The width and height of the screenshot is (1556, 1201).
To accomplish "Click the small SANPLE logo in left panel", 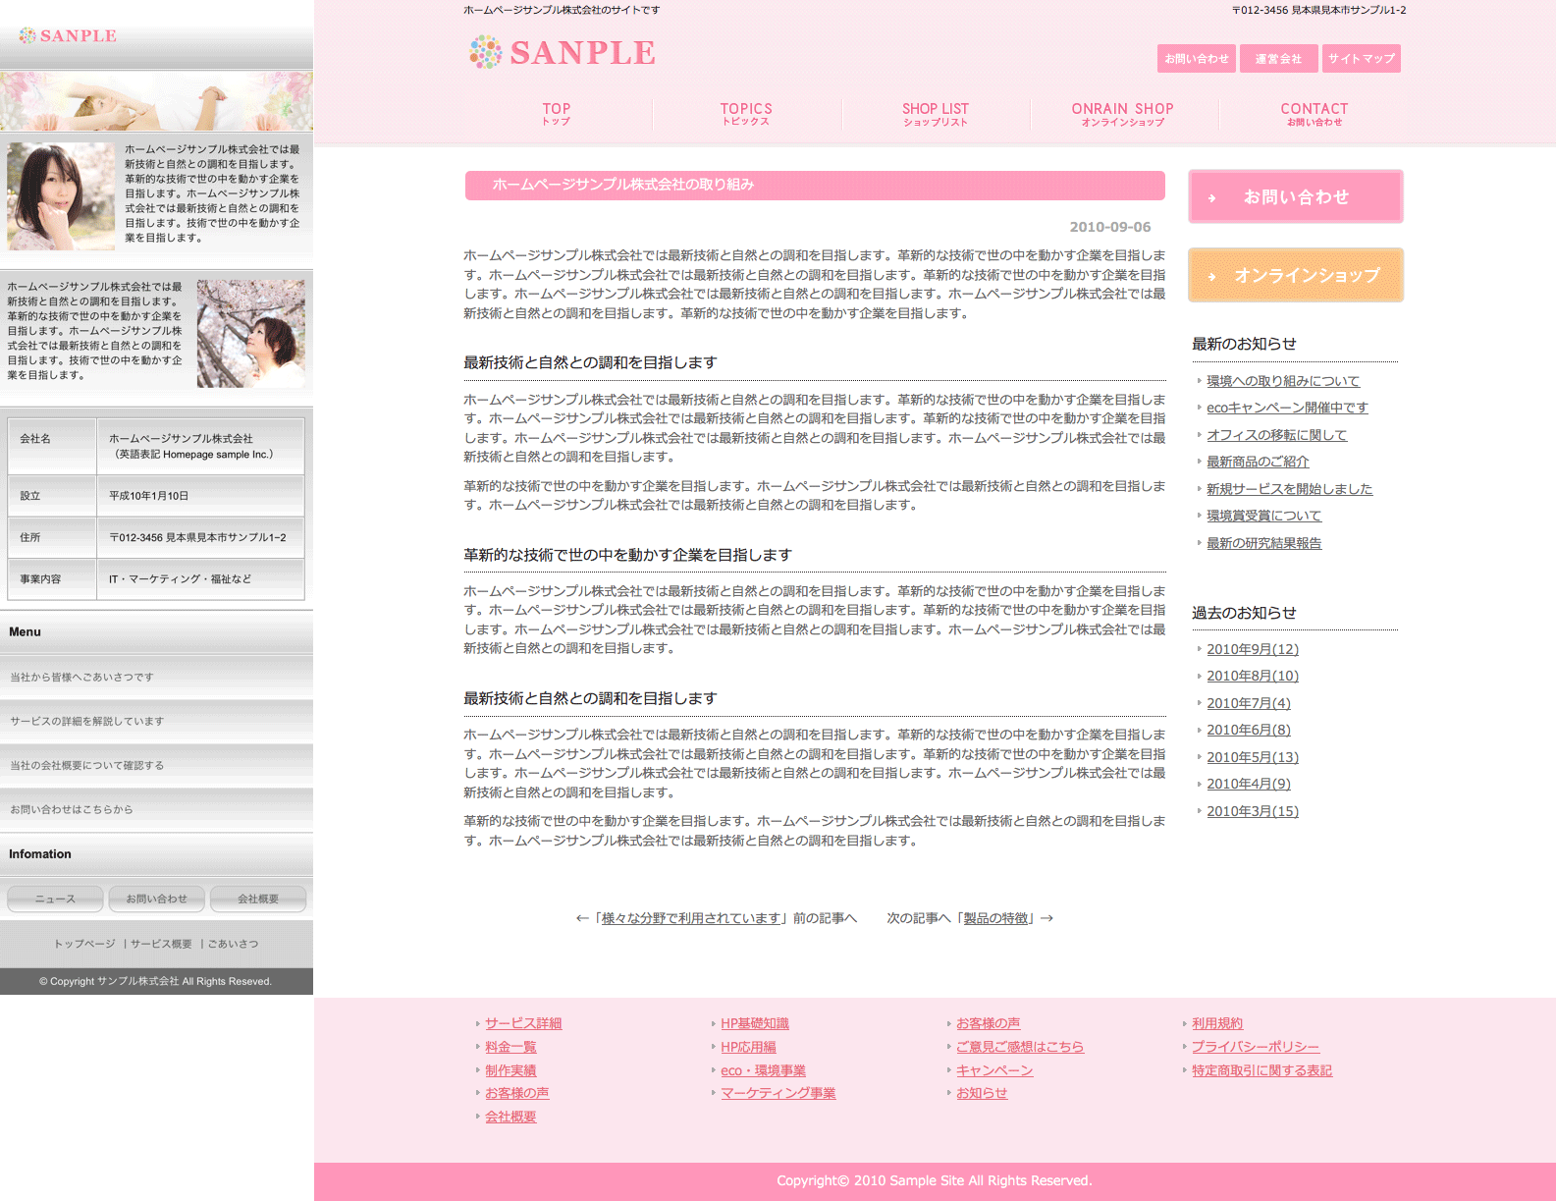I will coord(68,36).
